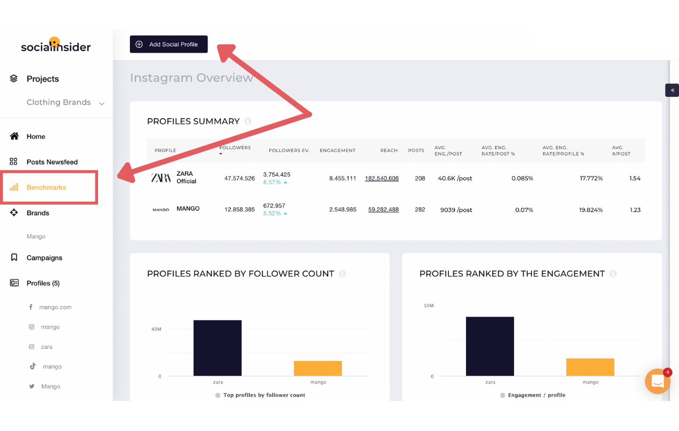The height and width of the screenshot is (431, 679).
Task: Open ZARA reach value 182.540.606 link
Action: 382,178
